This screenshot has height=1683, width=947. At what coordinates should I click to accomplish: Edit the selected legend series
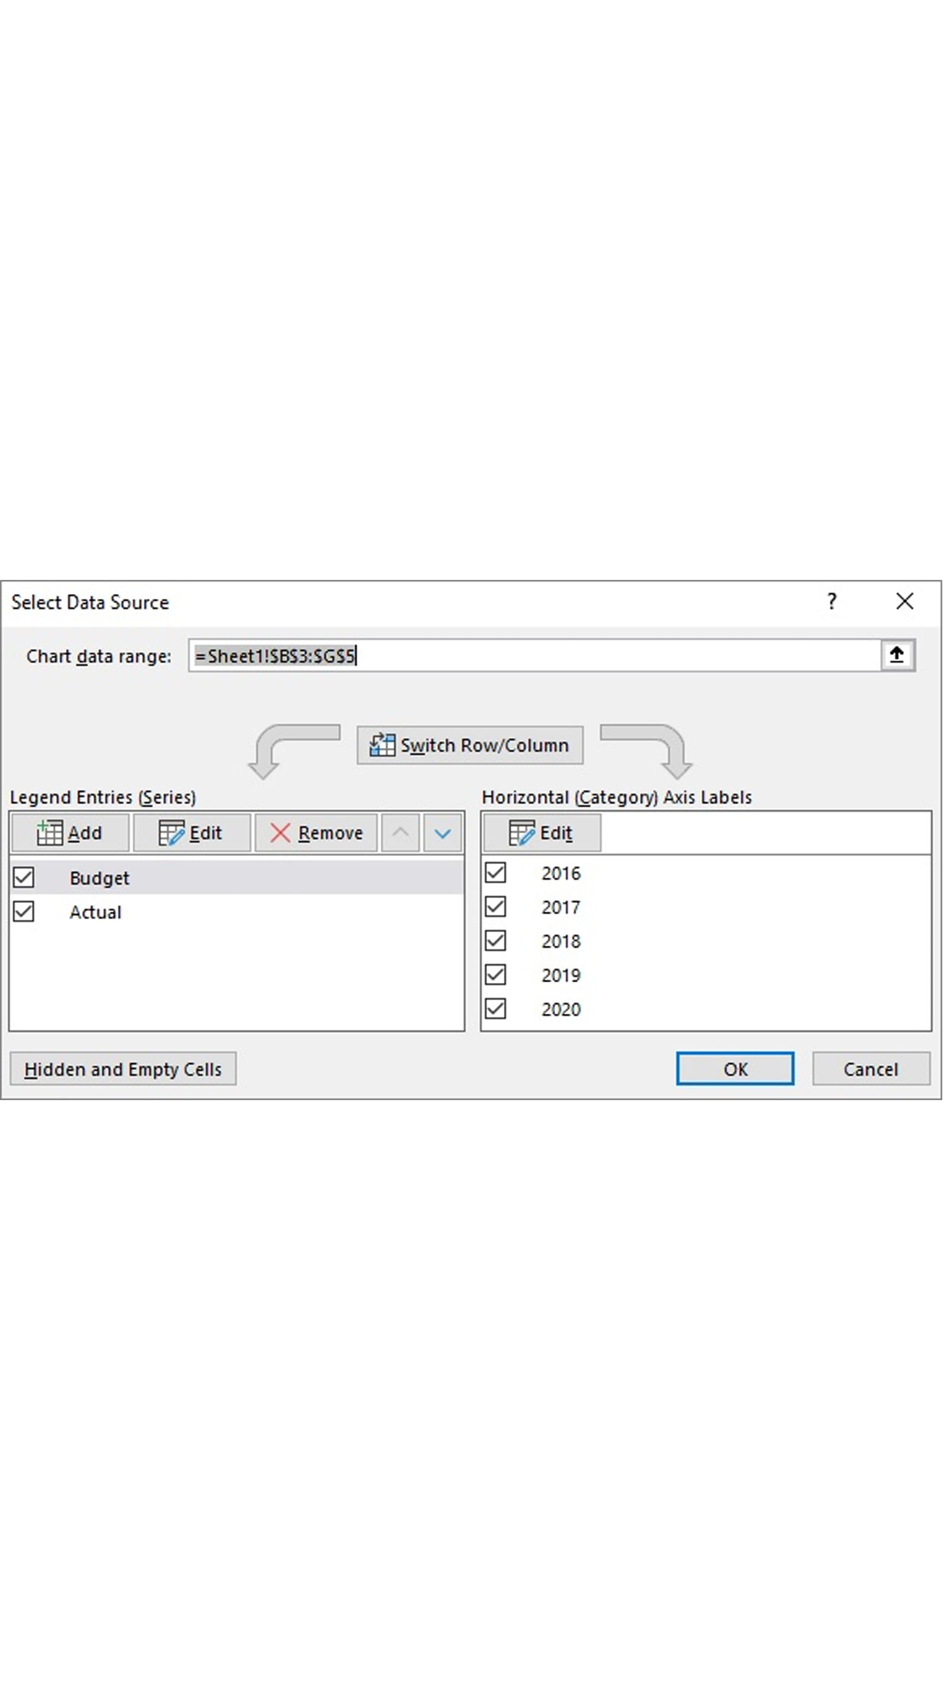(x=191, y=833)
